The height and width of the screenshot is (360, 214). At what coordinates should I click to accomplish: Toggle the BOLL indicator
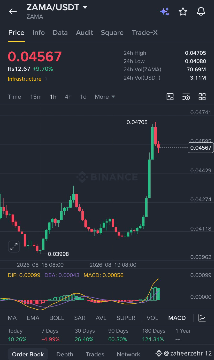pos(57,318)
